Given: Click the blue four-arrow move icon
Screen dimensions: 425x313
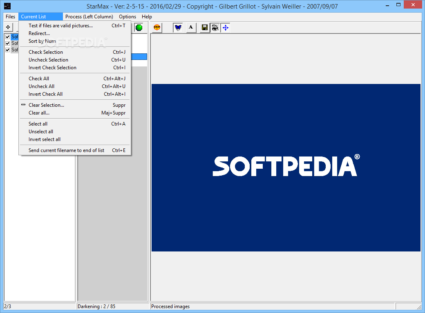Looking at the screenshot, I should (226, 28).
